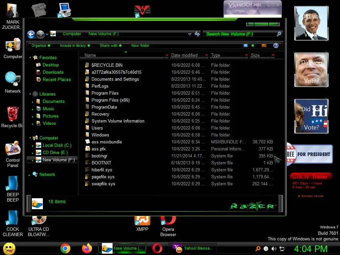Launch Chrome from the taskbar
Screen dimensions: 340x255
(x=65, y=248)
